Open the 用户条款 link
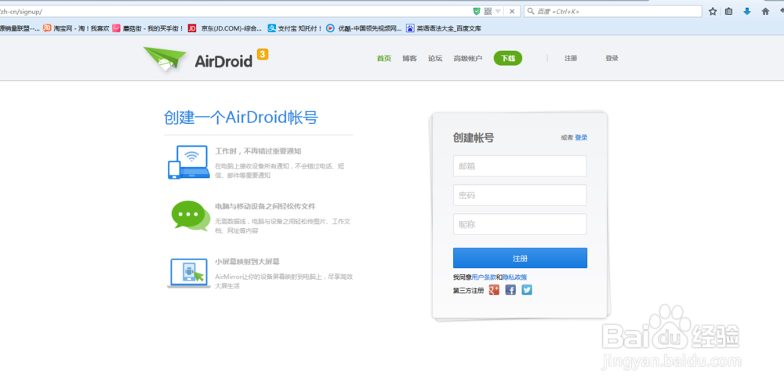 point(484,277)
